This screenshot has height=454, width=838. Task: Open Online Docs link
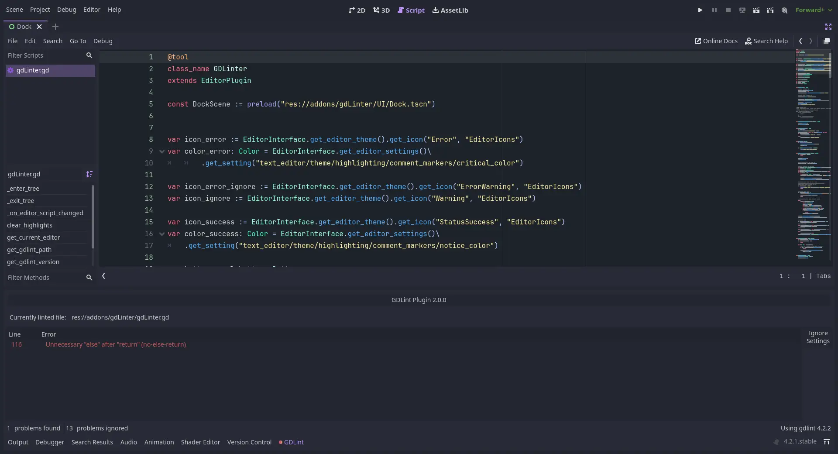[x=716, y=41]
